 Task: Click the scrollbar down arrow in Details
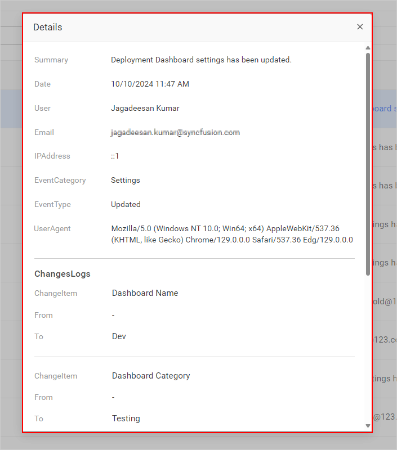[368, 426]
